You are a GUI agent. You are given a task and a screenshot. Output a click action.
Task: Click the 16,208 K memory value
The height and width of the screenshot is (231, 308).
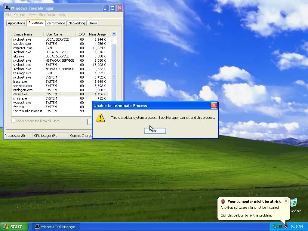click(99, 65)
